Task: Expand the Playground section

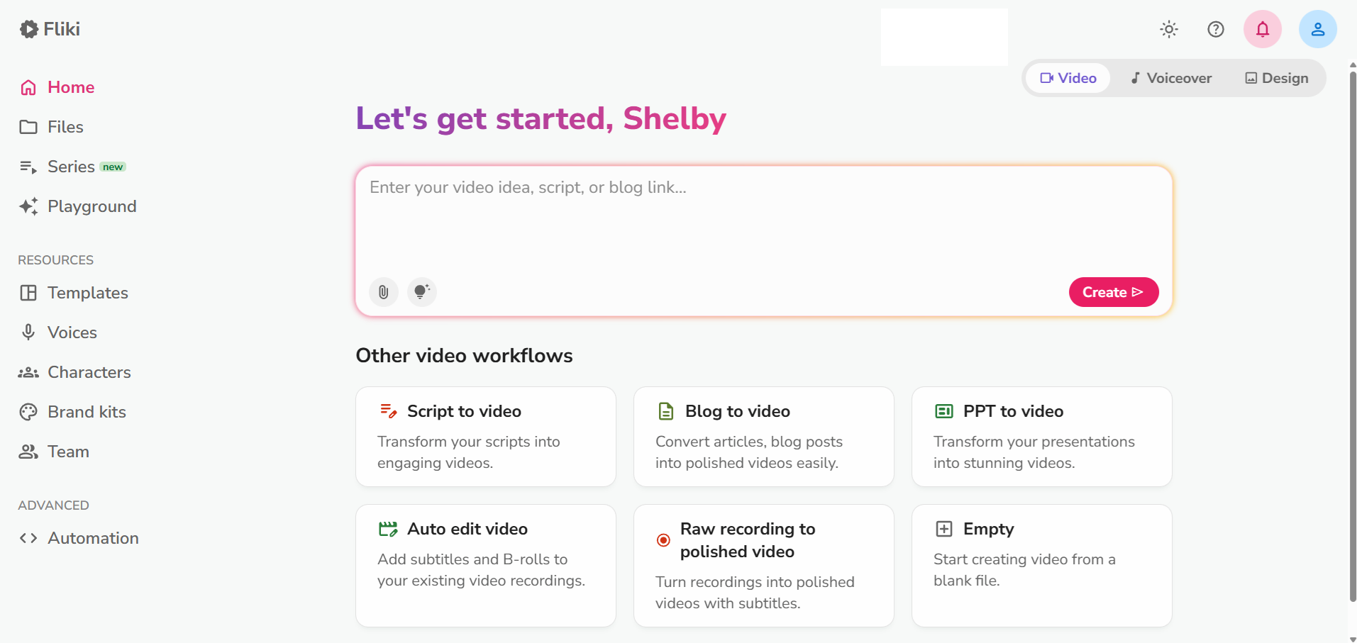Action: click(x=92, y=206)
